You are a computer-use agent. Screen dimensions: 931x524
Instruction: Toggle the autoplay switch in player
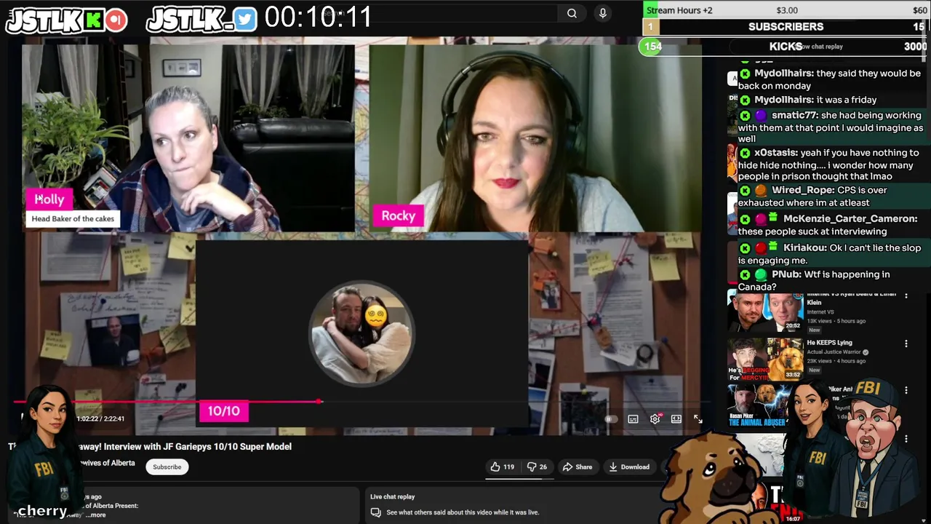[611, 418]
